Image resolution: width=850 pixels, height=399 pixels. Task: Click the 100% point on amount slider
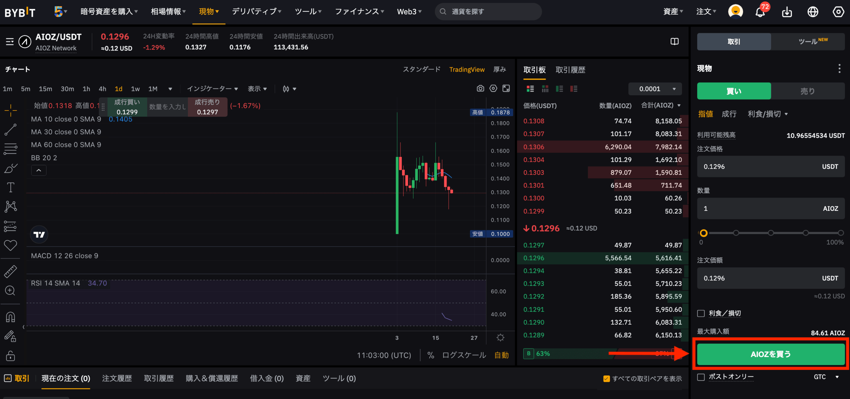pos(840,233)
